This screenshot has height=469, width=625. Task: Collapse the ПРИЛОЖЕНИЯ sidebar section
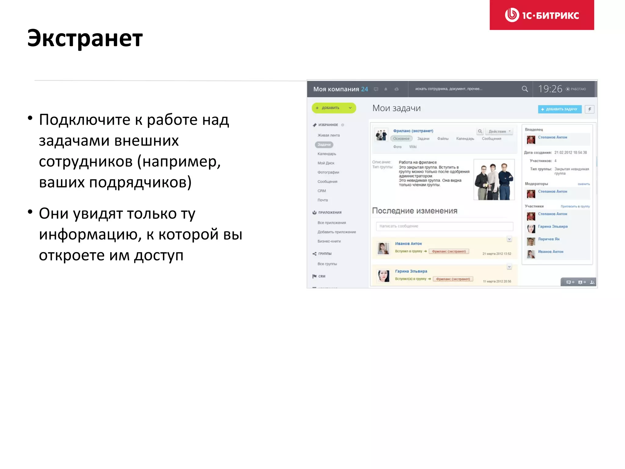click(x=330, y=213)
